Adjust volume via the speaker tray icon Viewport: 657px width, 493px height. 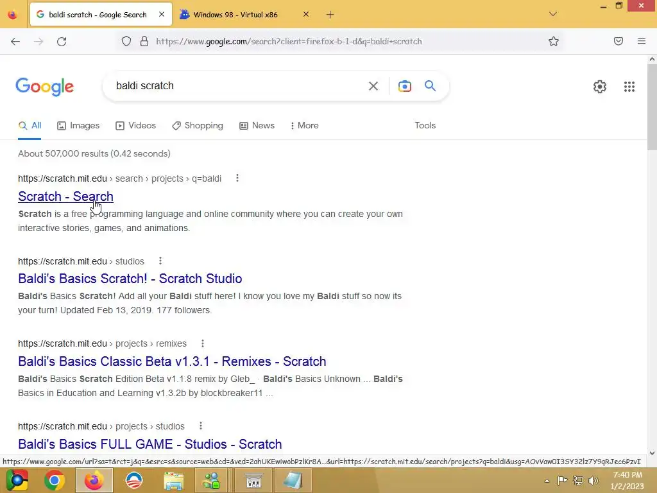(x=593, y=480)
